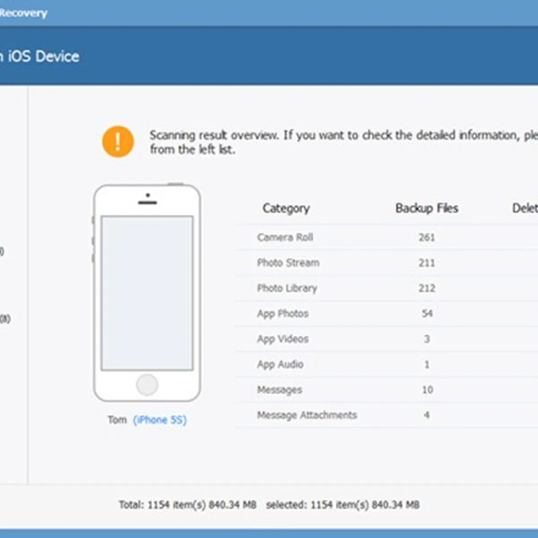538x538 pixels.
Task: Click the Category column header
Action: click(x=286, y=208)
